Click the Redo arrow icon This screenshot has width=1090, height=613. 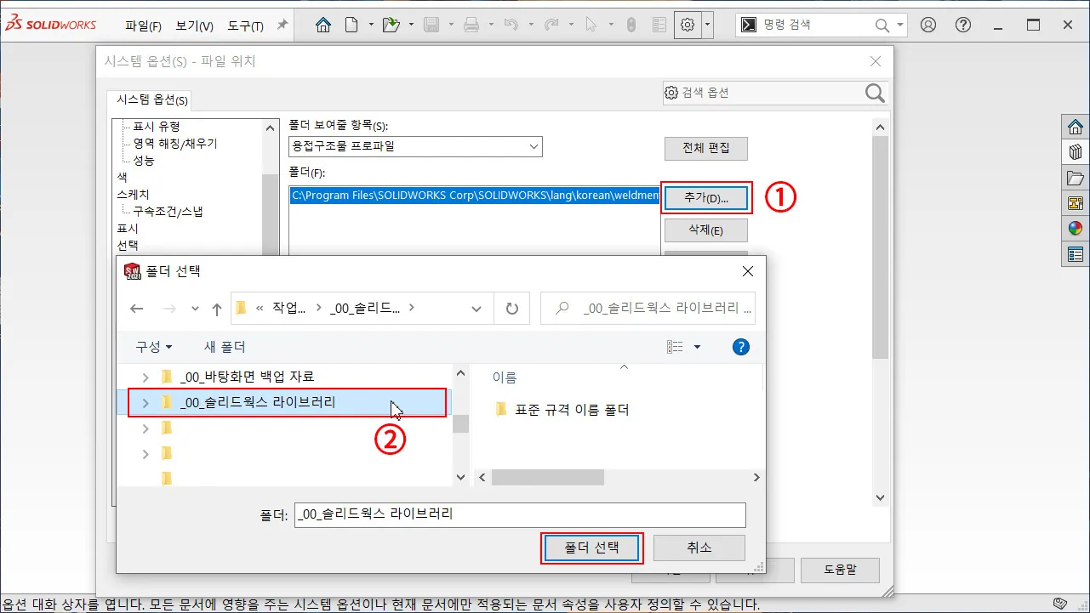[551, 25]
